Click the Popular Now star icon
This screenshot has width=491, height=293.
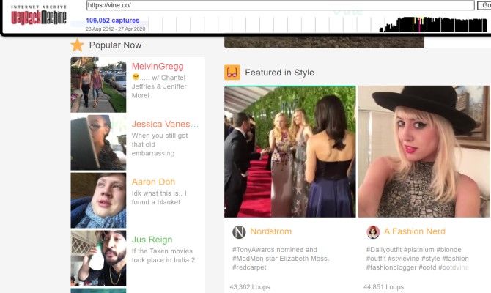pos(77,45)
